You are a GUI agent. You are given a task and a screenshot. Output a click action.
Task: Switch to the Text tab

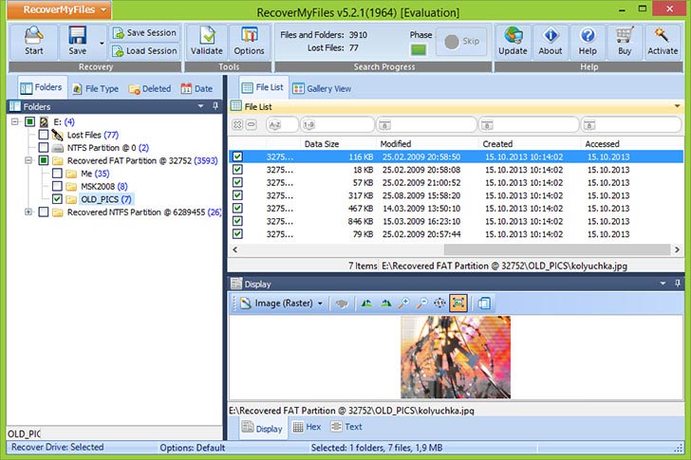tap(346, 427)
